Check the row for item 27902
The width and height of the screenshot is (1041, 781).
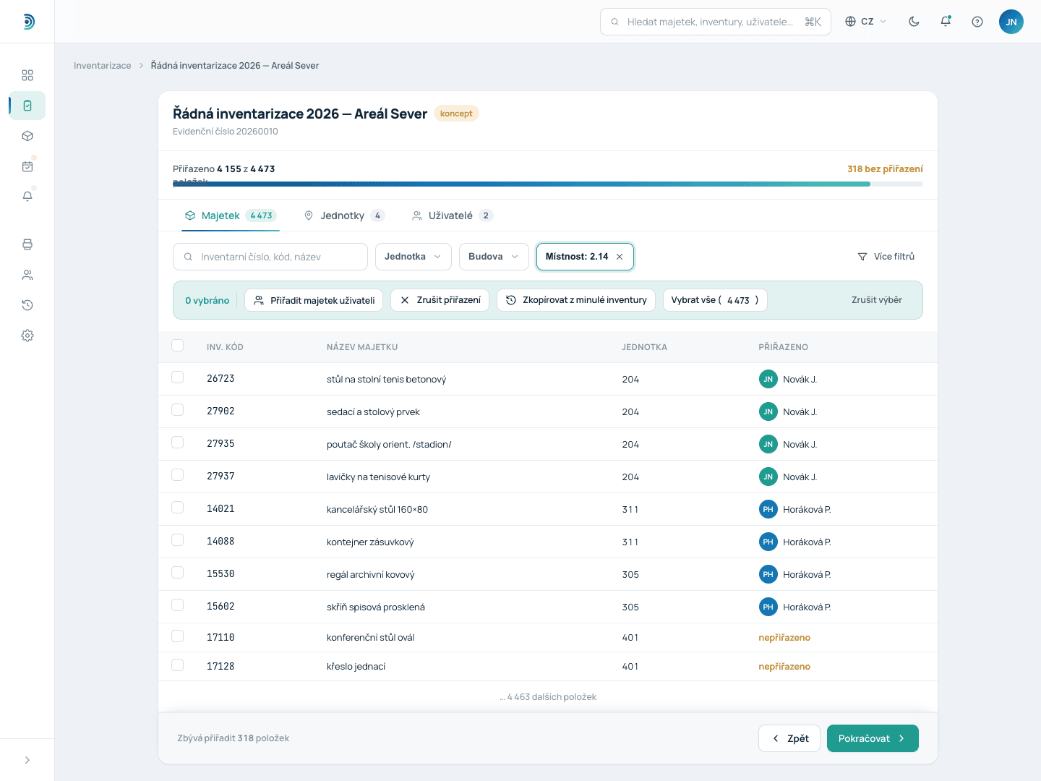178,410
